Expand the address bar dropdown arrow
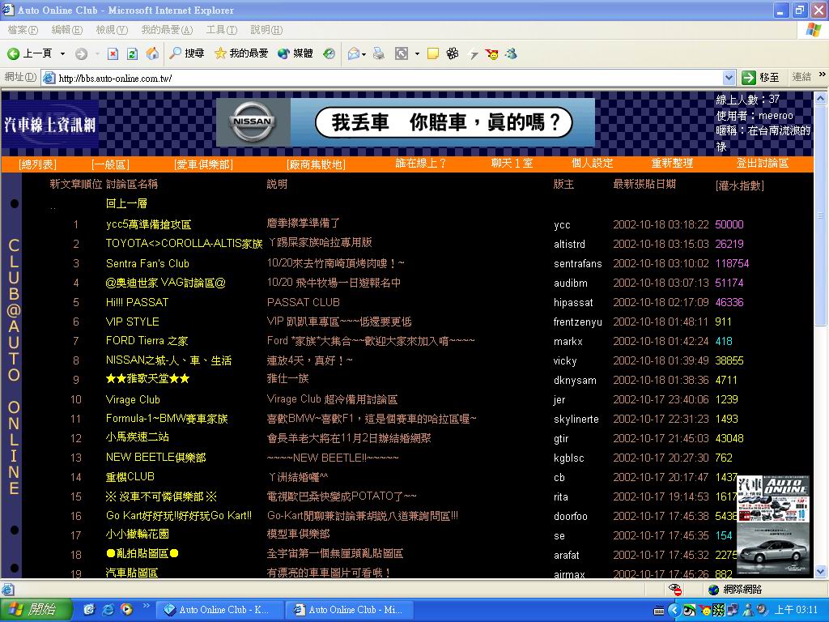Viewport: 829px width, 622px height. (x=729, y=78)
